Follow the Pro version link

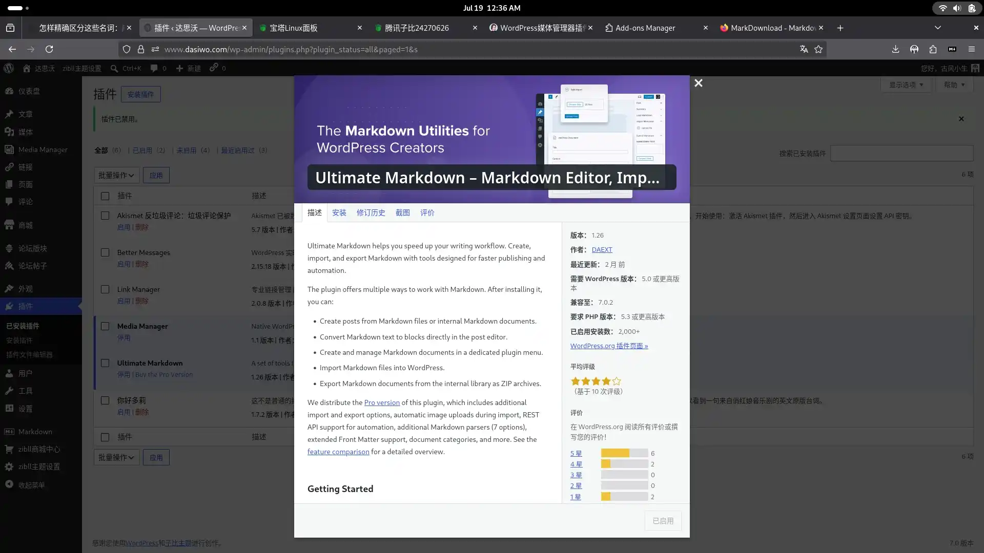382,402
